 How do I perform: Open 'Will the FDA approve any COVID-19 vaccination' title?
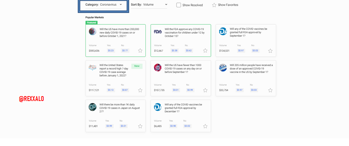click(185, 32)
